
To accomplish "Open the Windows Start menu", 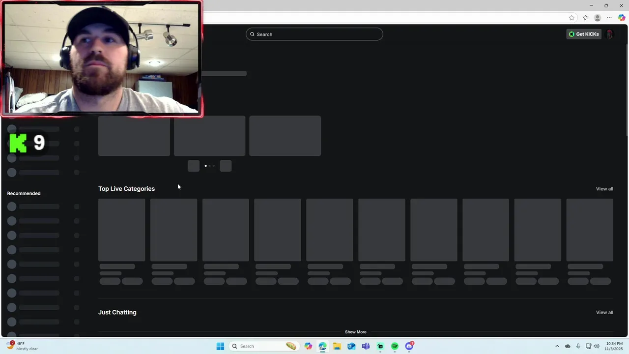I will (220, 346).
